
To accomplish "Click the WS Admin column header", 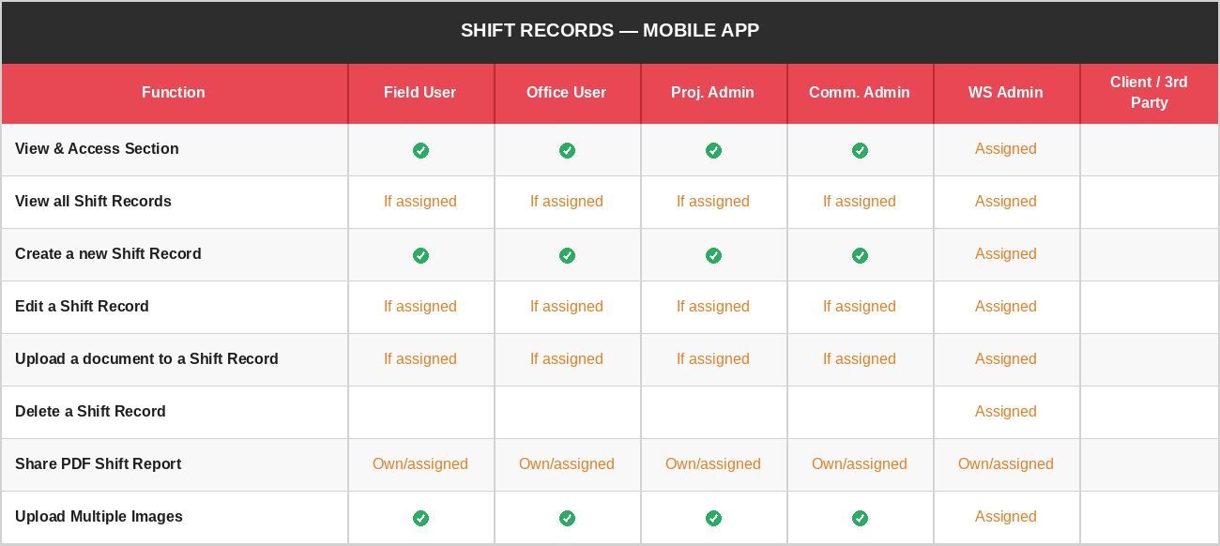I will [x=1006, y=93].
